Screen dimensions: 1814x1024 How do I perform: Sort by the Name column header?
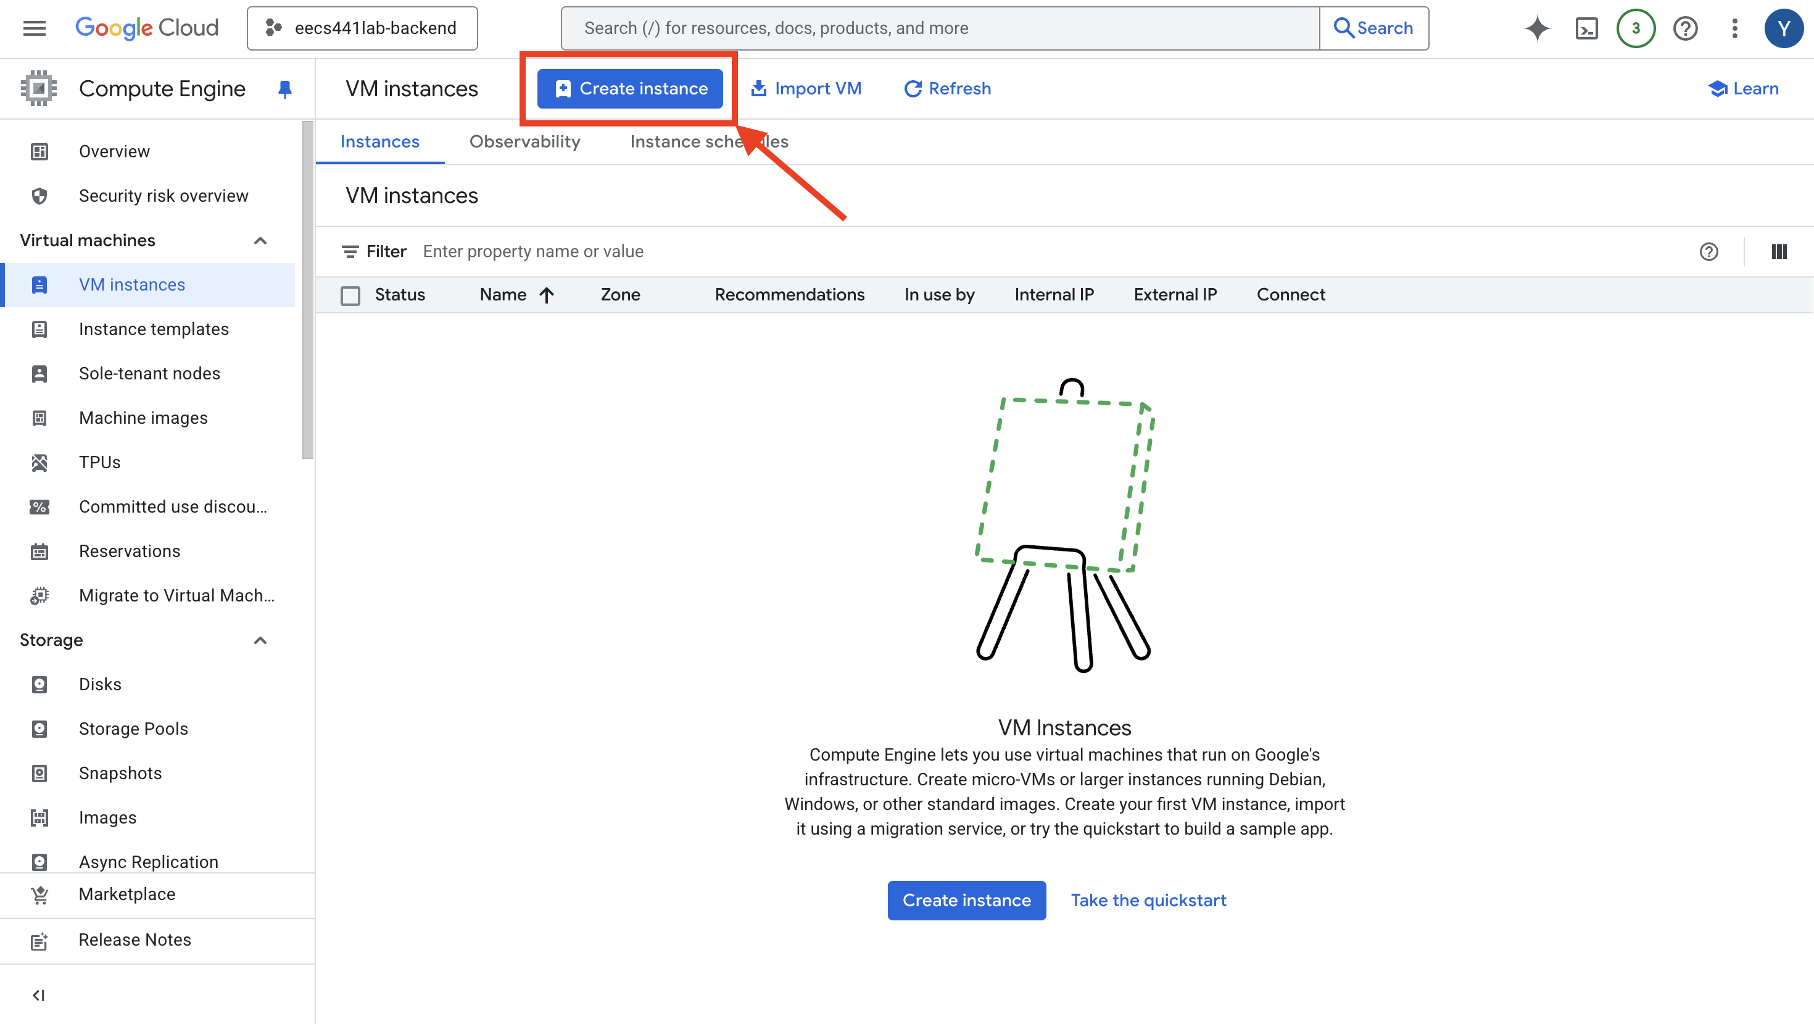click(503, 294)
